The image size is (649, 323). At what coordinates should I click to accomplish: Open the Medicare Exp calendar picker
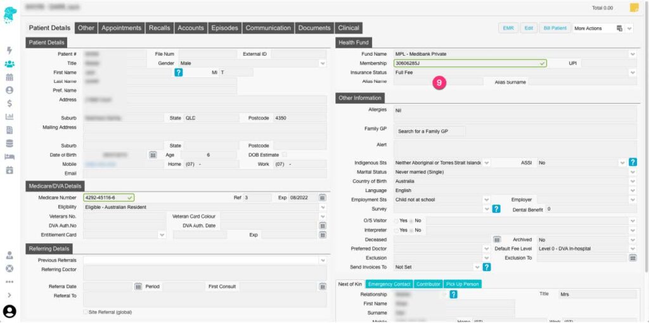[x=323, y=198]
